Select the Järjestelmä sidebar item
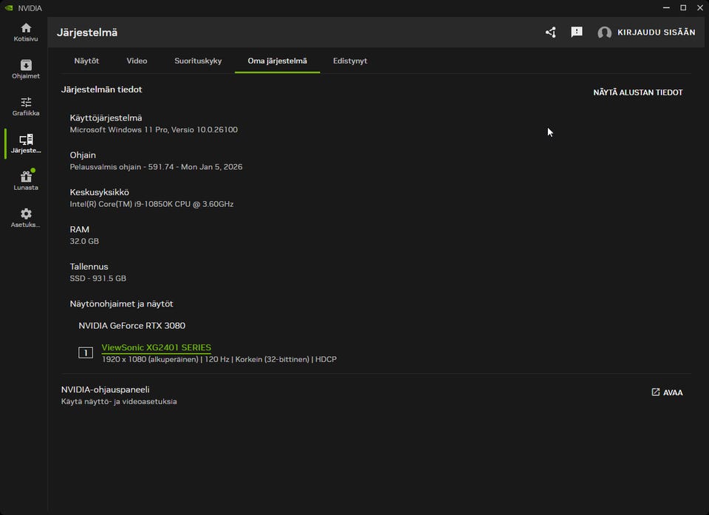 [26, 143]
